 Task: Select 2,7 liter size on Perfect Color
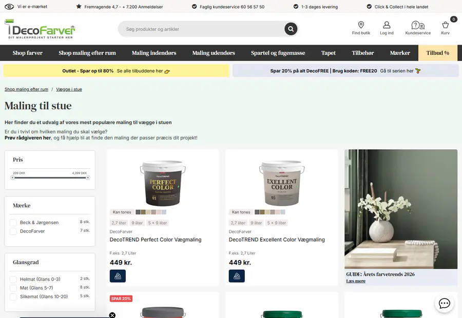pyautogui.click(x=119, y=223)
